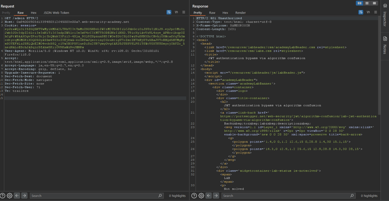
Task: Open Response panel hamburger options menu
Action: tap(376, 12)
